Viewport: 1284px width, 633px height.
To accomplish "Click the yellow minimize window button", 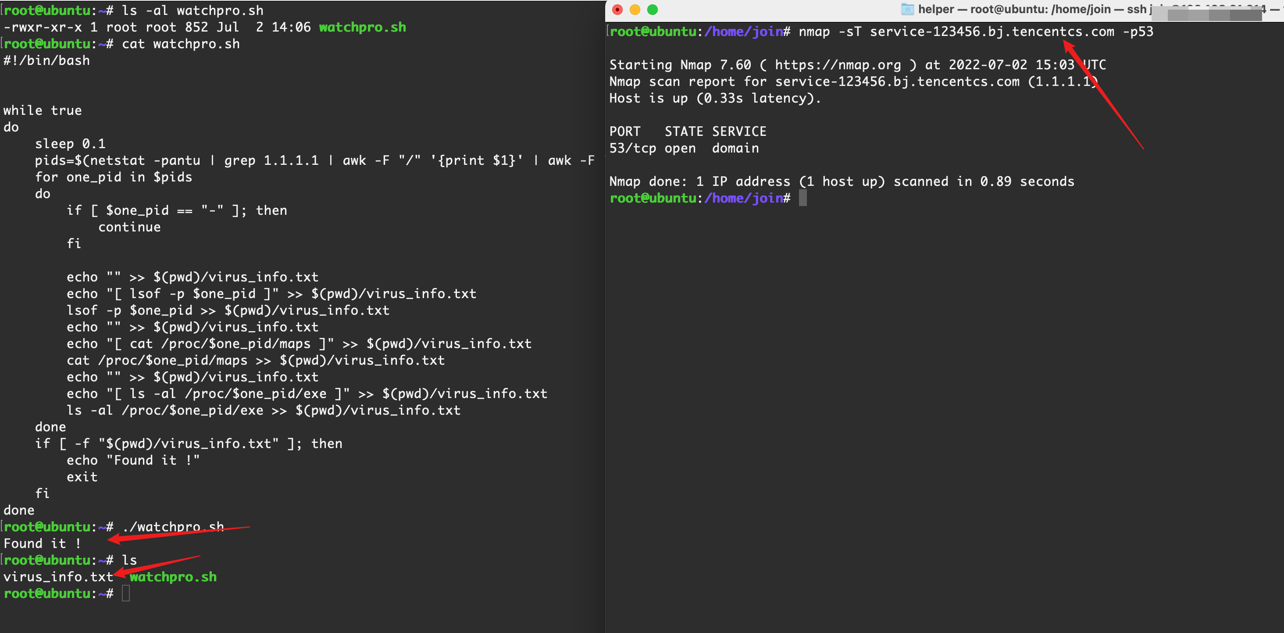I will [635, 10].
